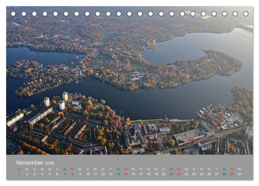The width and height of the screenshot is (259, 186).
Task: Select date 3 in the calendar row
Action: [x=35, y=174]
